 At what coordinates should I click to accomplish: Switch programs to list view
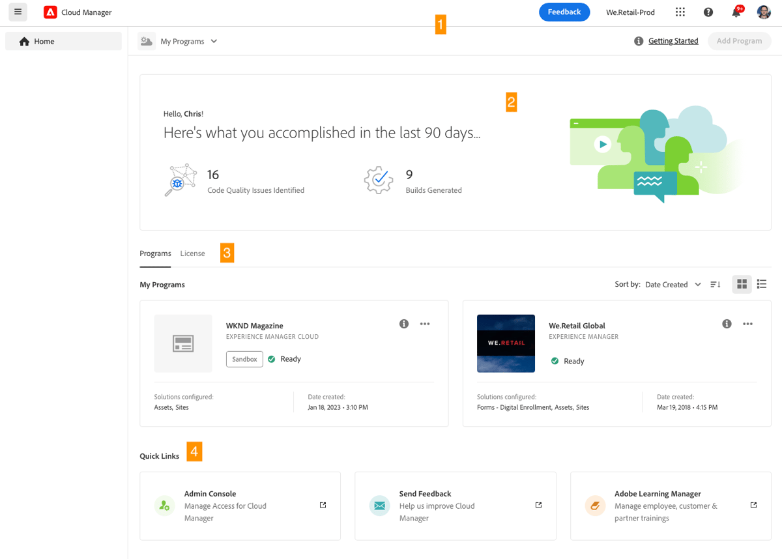[x=762, y=284]
